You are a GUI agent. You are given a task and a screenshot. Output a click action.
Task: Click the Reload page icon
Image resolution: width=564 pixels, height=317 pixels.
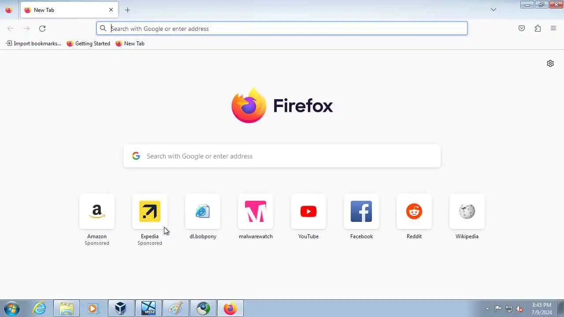point(42,29)
